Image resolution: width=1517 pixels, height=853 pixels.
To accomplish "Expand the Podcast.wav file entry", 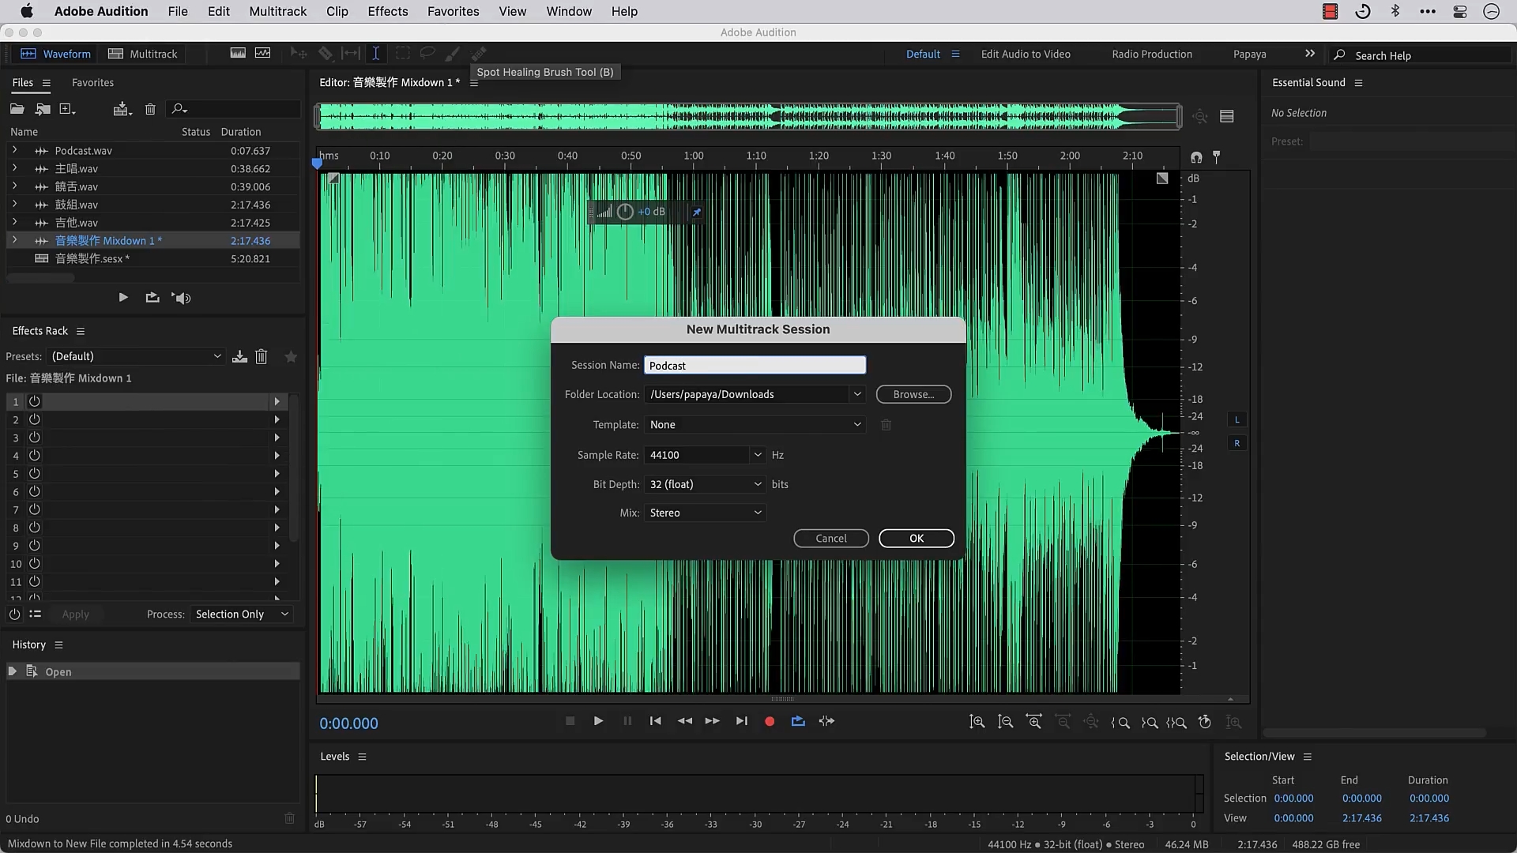I will (14, 150).
